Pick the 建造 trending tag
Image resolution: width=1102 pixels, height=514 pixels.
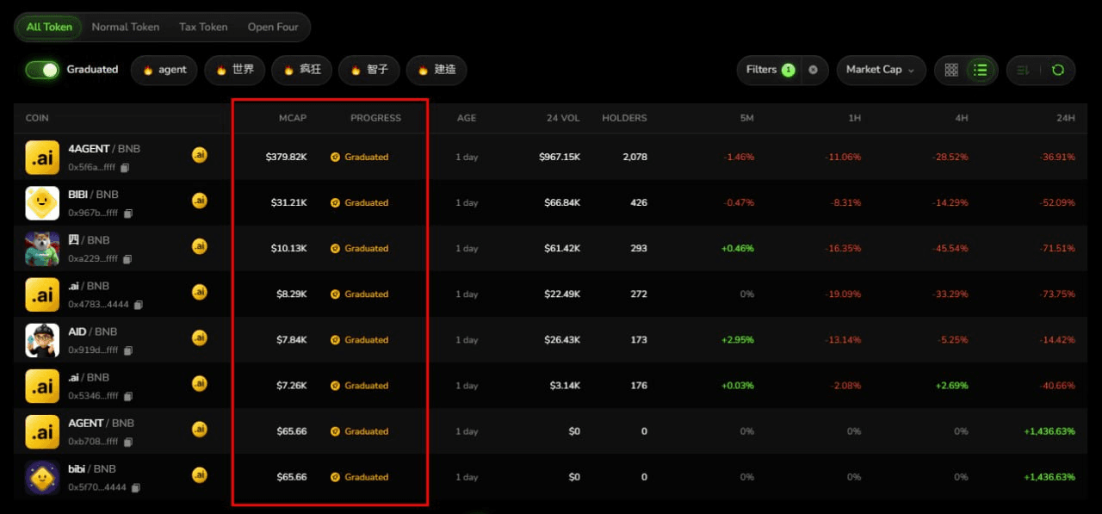pyautogui.click(x=436, y=70)
